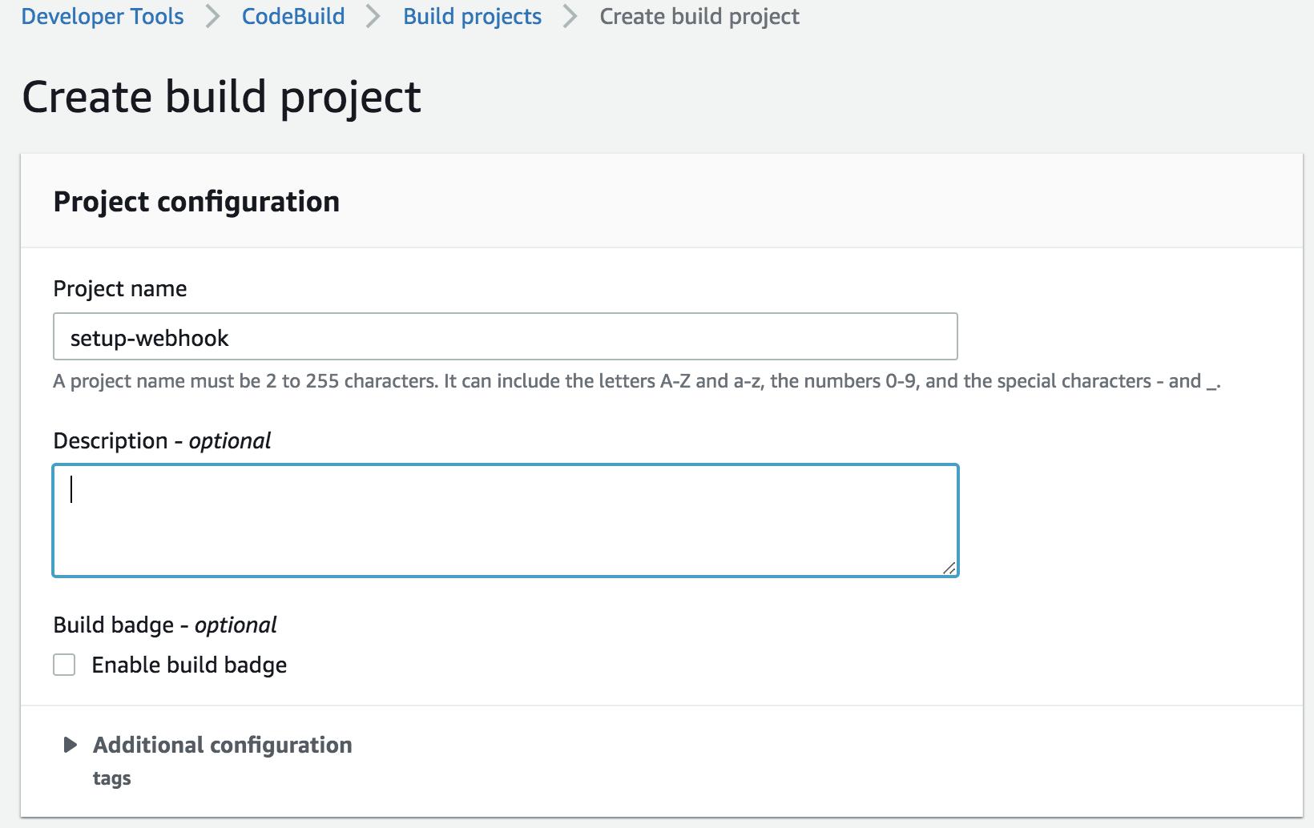1314x828 pixels.
Task: Click the current Create build project breadcrumb
Action: 699,16
